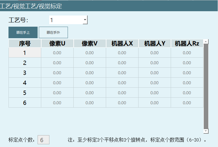Click the 机器人Rz column header
This screenshot has width=218, height=147.
[187, 44]
